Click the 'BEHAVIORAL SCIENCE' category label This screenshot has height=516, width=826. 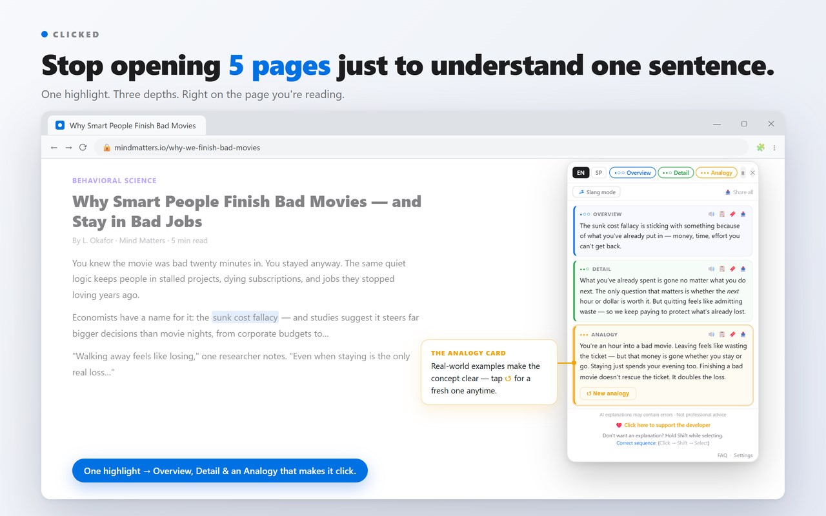tap(114, 181)
